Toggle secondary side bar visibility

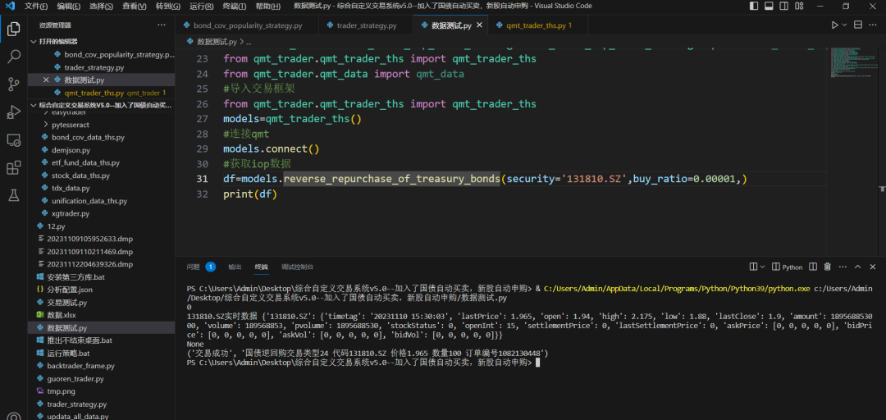783,7
